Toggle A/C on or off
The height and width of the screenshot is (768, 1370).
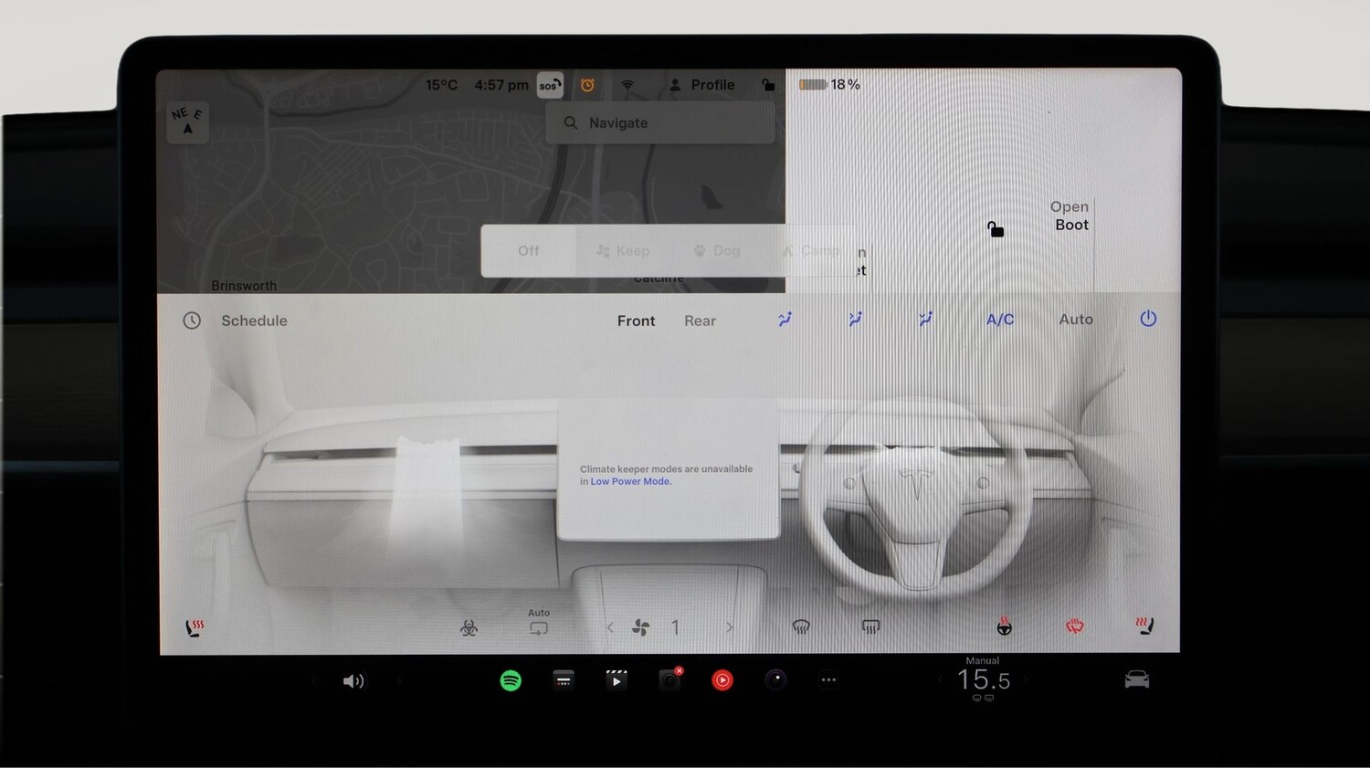tap(999, 320)
